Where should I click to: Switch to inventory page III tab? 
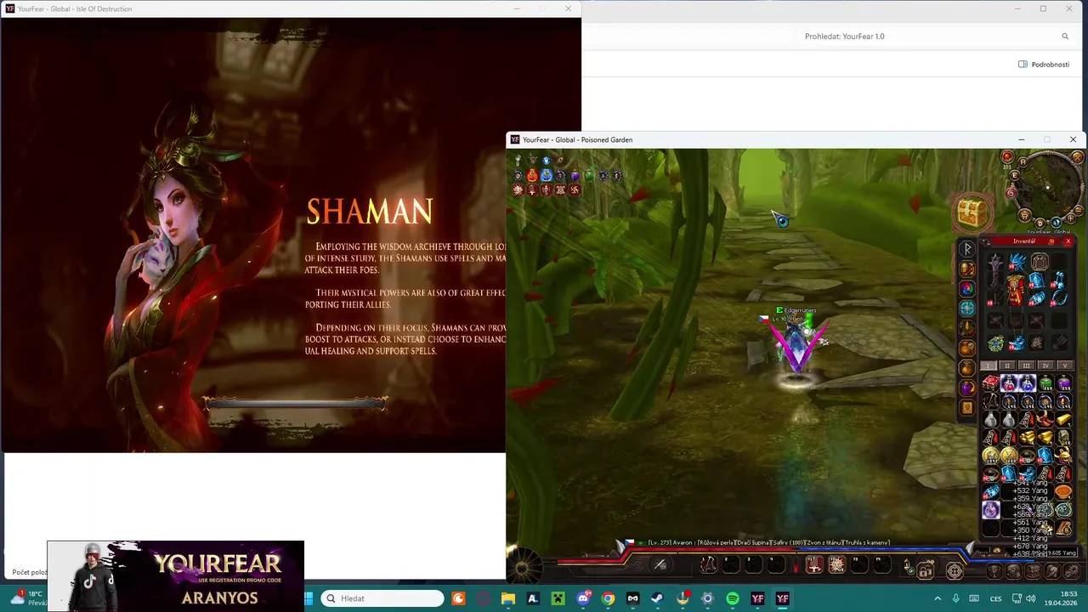[x=1026, y=365]
